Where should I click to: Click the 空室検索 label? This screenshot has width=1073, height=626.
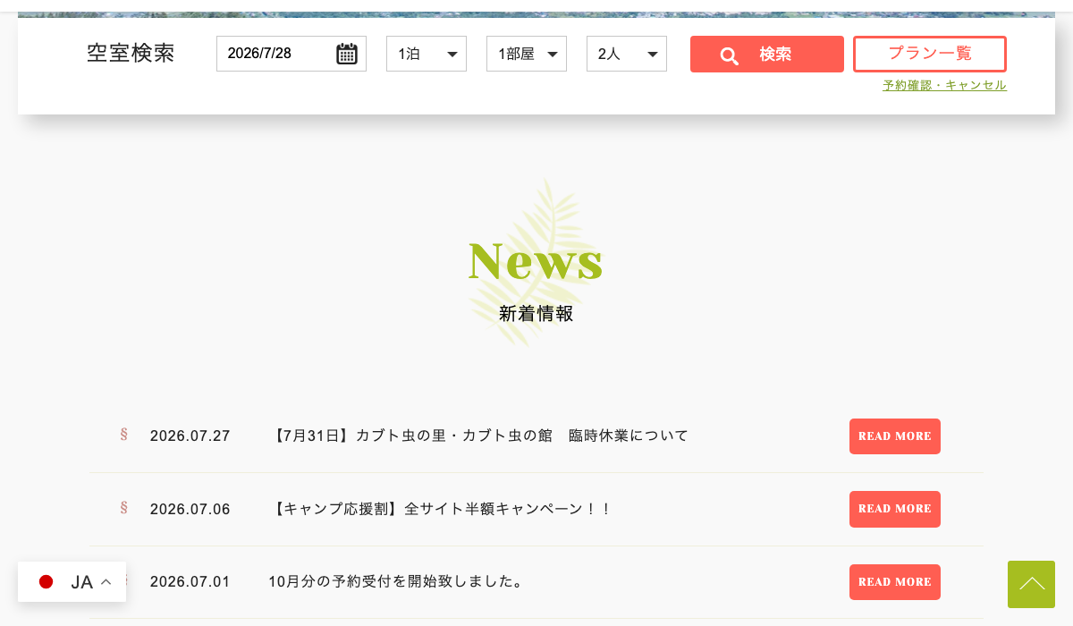(131, 53)
